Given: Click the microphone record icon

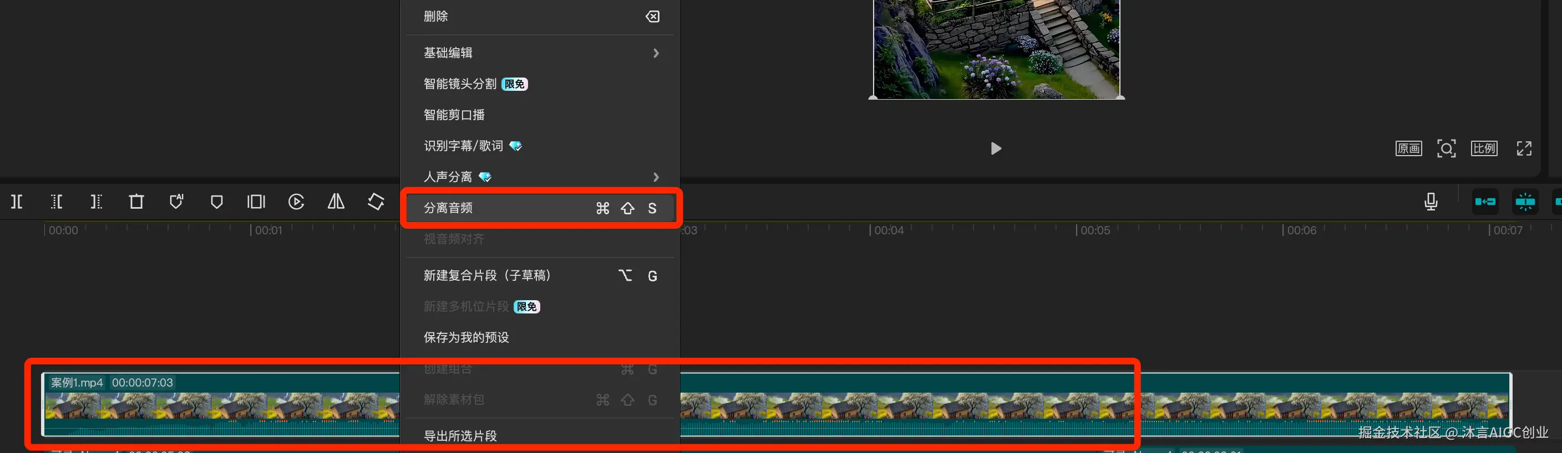Looking at the screenshot, I should 1431,202.
